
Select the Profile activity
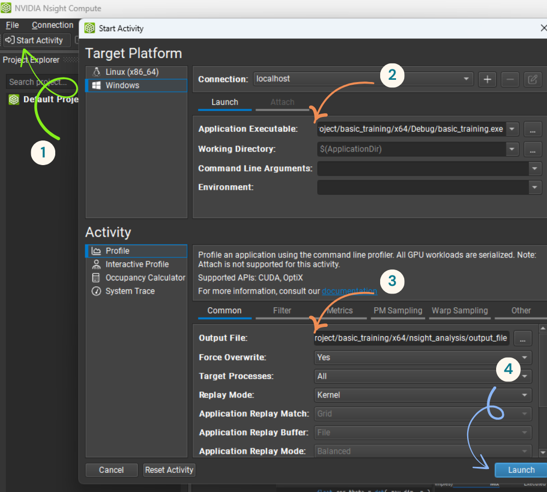(136, 251)
